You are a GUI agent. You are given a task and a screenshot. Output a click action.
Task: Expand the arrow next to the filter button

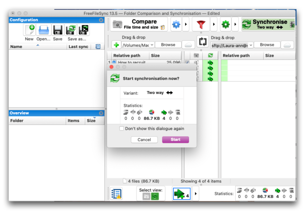(x=213, y=24)
